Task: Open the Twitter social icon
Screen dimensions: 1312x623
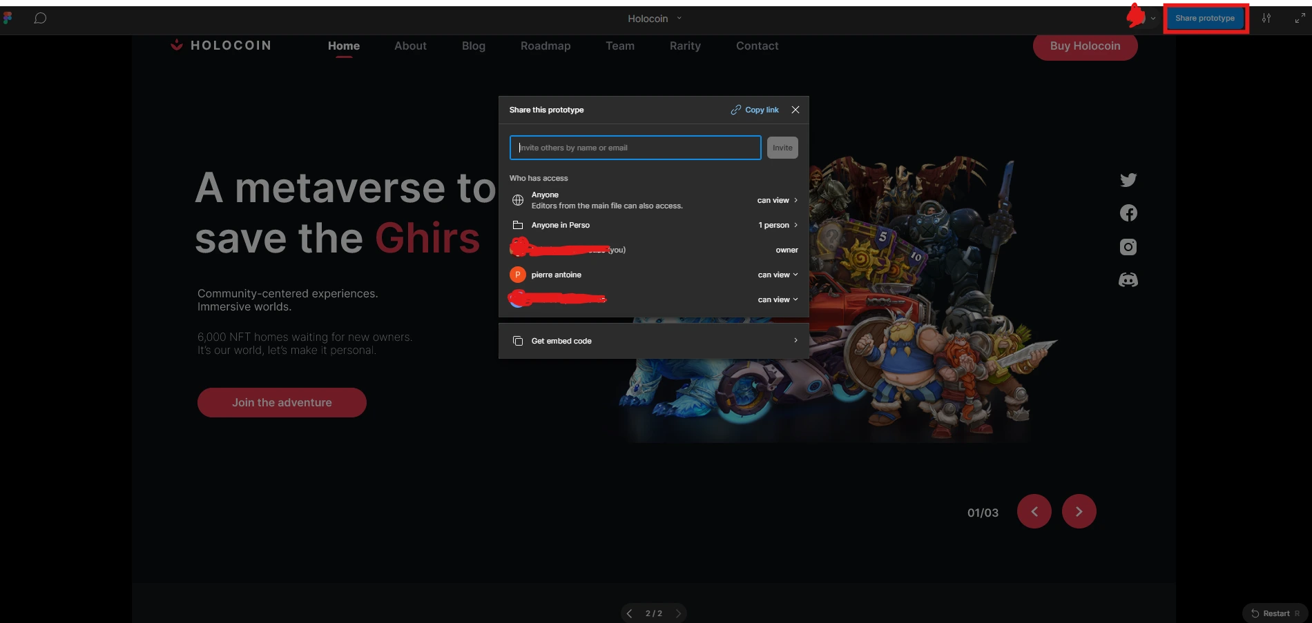Action: click(x=1128, y=180)
